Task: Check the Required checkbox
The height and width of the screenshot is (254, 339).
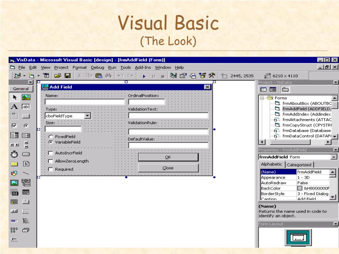Action: [51, 169]
